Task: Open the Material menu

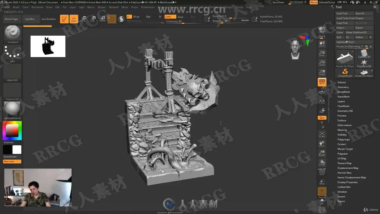Action: pyautogui.click(x=113, y=7)
